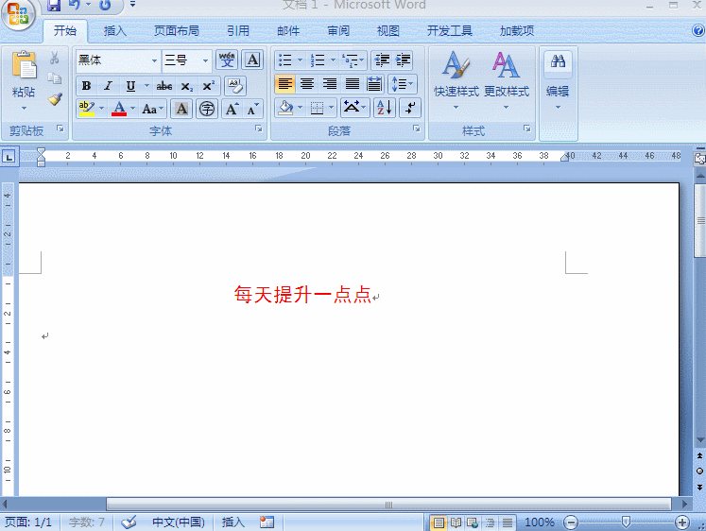Apply red font color button

click(119, 109)
